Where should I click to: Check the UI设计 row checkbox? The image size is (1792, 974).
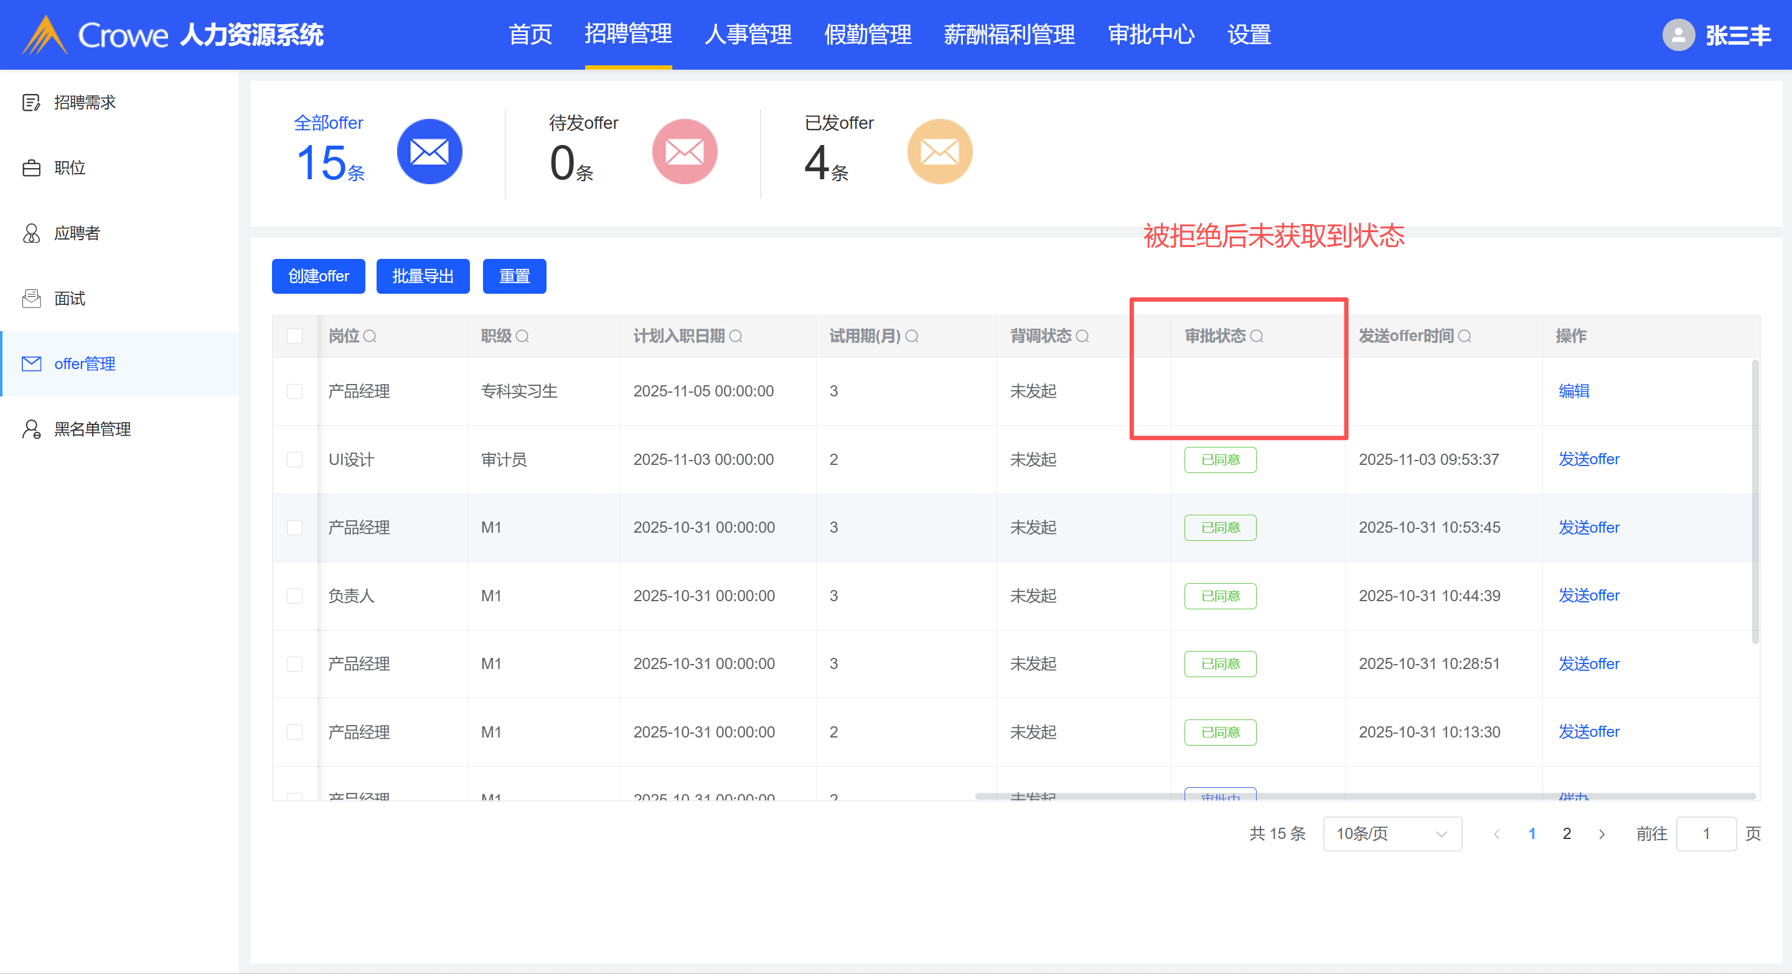pos(295,460)
